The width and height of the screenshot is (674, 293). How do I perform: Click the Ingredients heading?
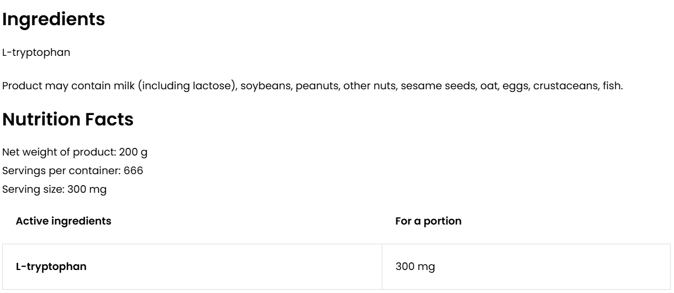point(54,20)
